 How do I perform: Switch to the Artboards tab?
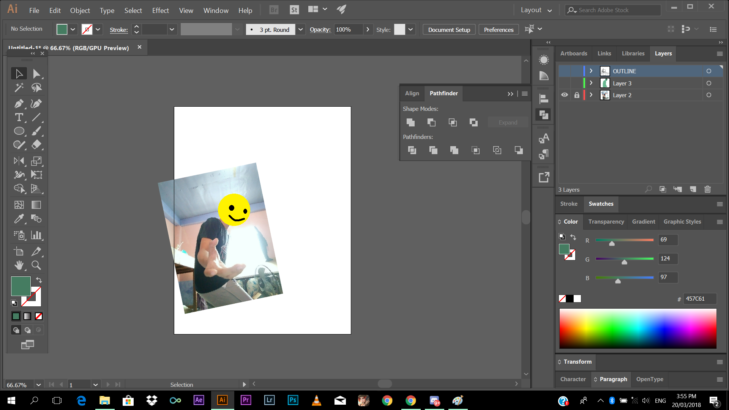point(573,54)
